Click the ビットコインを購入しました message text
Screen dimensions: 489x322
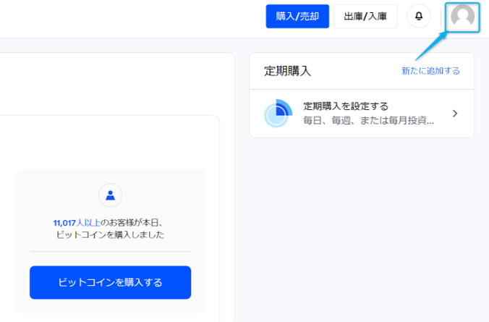tap(110, 235)
